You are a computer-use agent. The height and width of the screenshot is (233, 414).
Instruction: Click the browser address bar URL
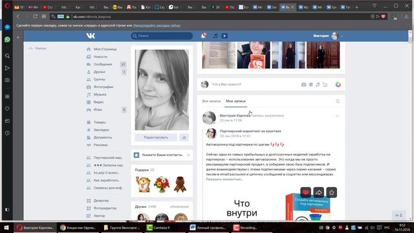pyautogui.click(x=92, y=17)
